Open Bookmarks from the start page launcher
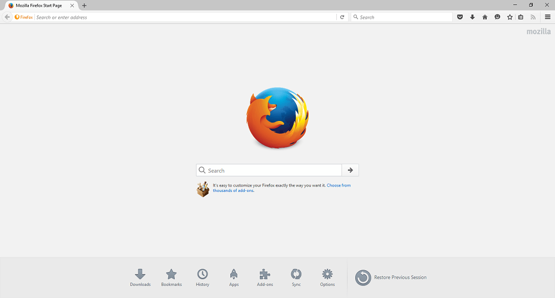Image resolution: width=555 pixels, height=298 pixels. pos(171,277)
